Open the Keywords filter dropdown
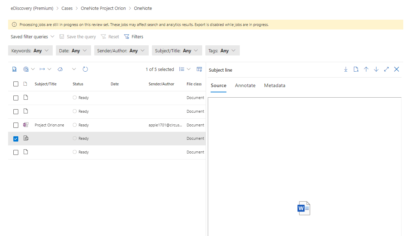 click(30, 51)
